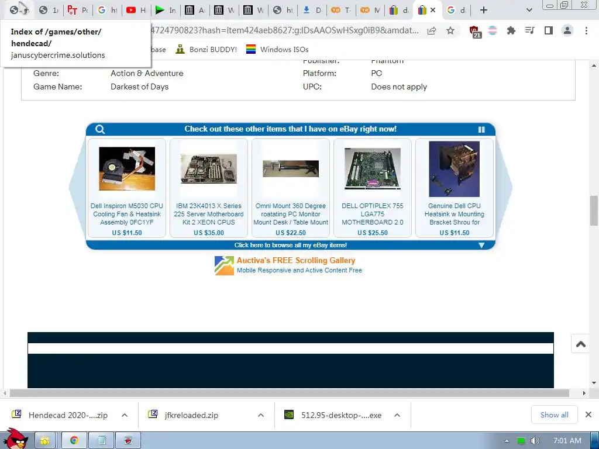The height and width of the screenshot is (449, 599).
Task: Click the scrollbar down arrow
Action: coord(594,383)
